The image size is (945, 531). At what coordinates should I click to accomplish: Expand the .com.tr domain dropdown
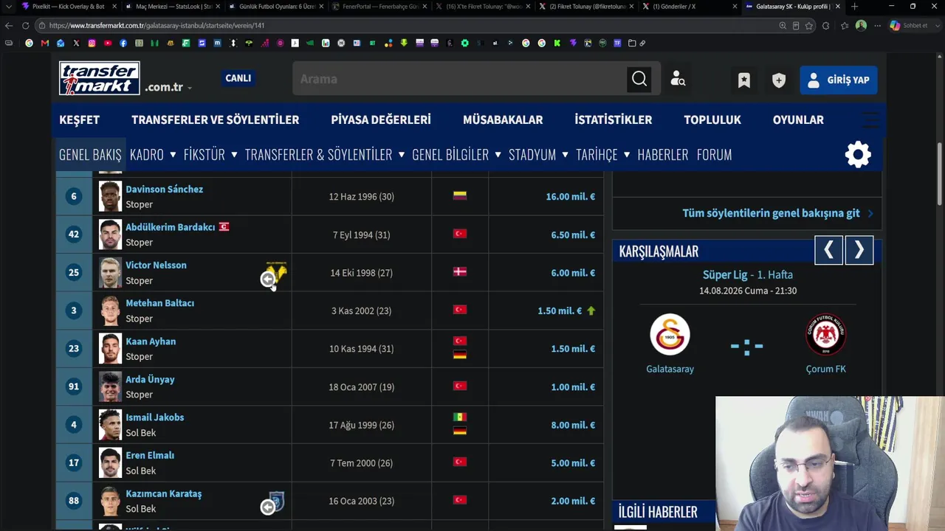[x=190, y=88]
